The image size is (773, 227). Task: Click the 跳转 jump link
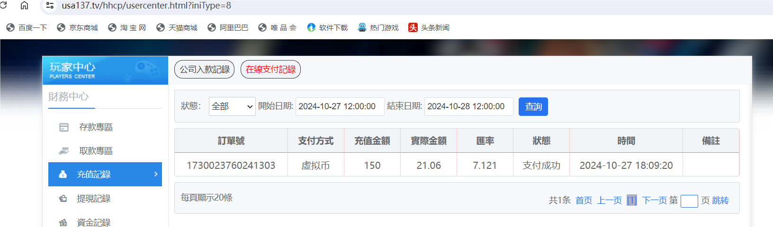coord(720,201)
